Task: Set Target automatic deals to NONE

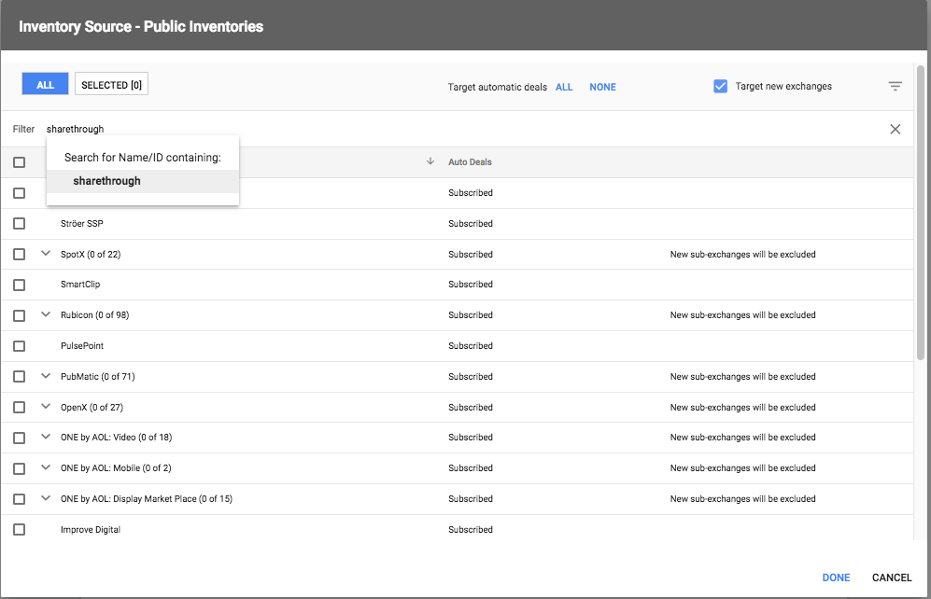Action: pyautogui.click(x=602, y=87)
